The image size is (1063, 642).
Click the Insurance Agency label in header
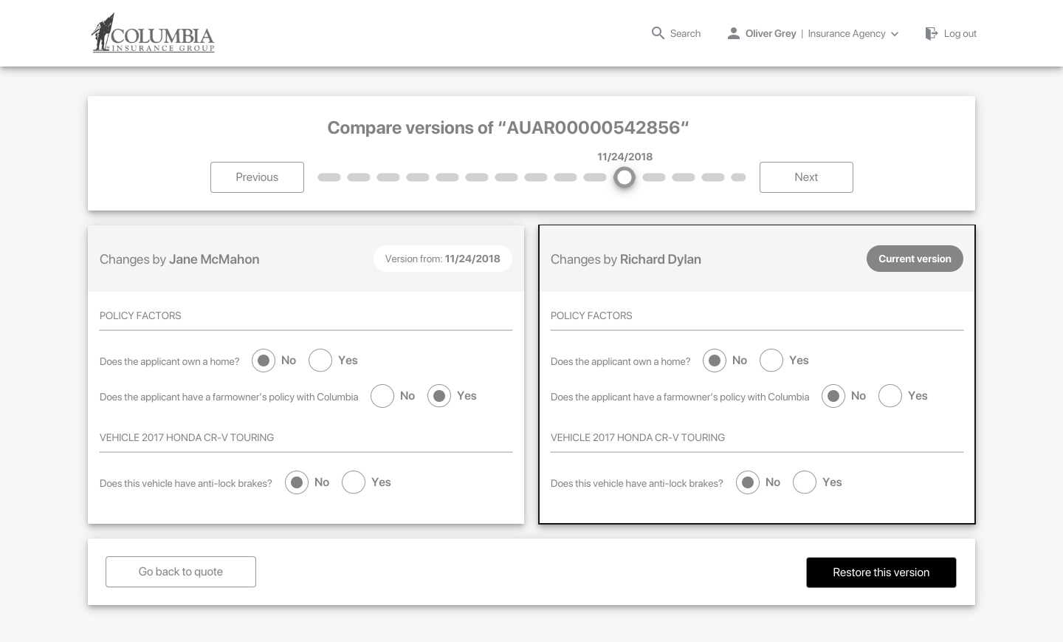click(x=847, y=33)
